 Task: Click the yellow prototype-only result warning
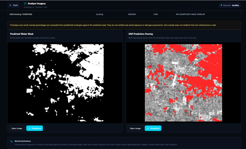coord(124,25)
